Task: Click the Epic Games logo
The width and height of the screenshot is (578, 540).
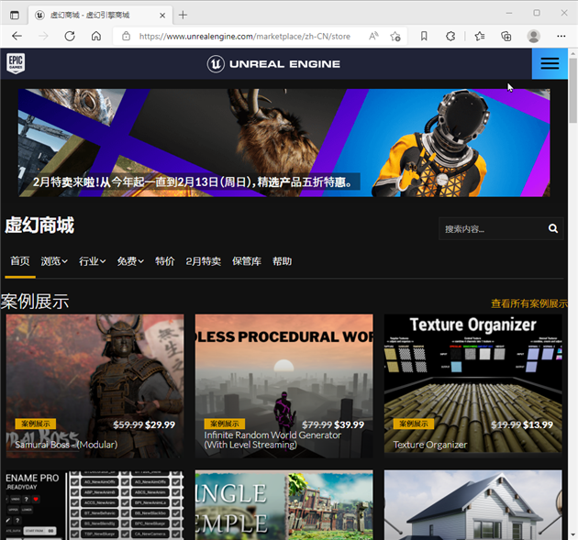Action: [16, 63]
